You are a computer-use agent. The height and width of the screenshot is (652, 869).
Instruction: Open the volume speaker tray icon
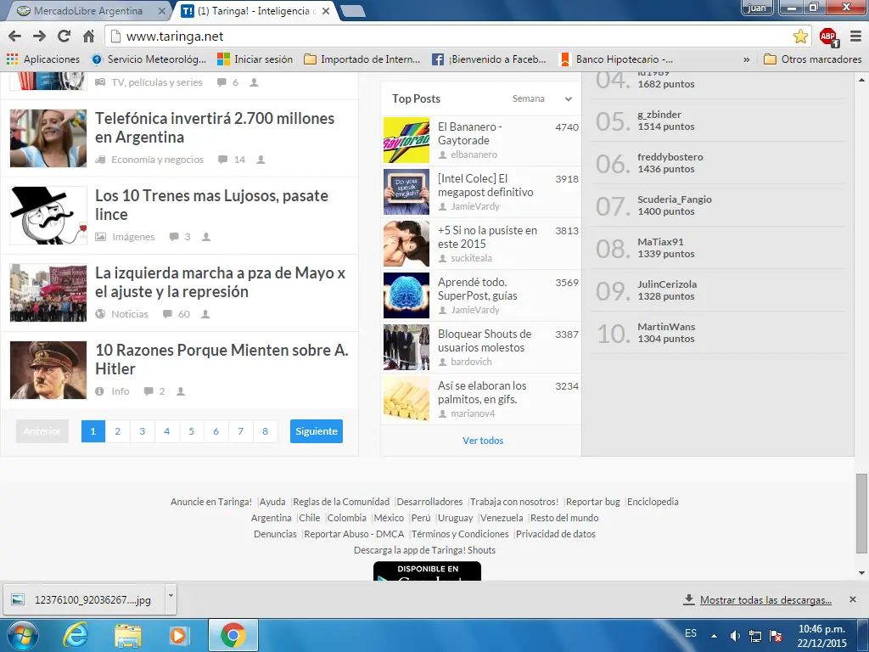coord(736,635)
